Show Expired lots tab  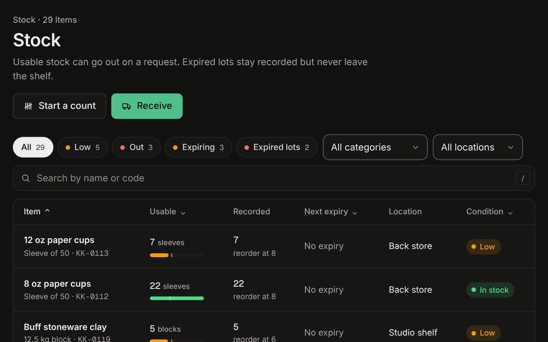(x=277, y=147)
